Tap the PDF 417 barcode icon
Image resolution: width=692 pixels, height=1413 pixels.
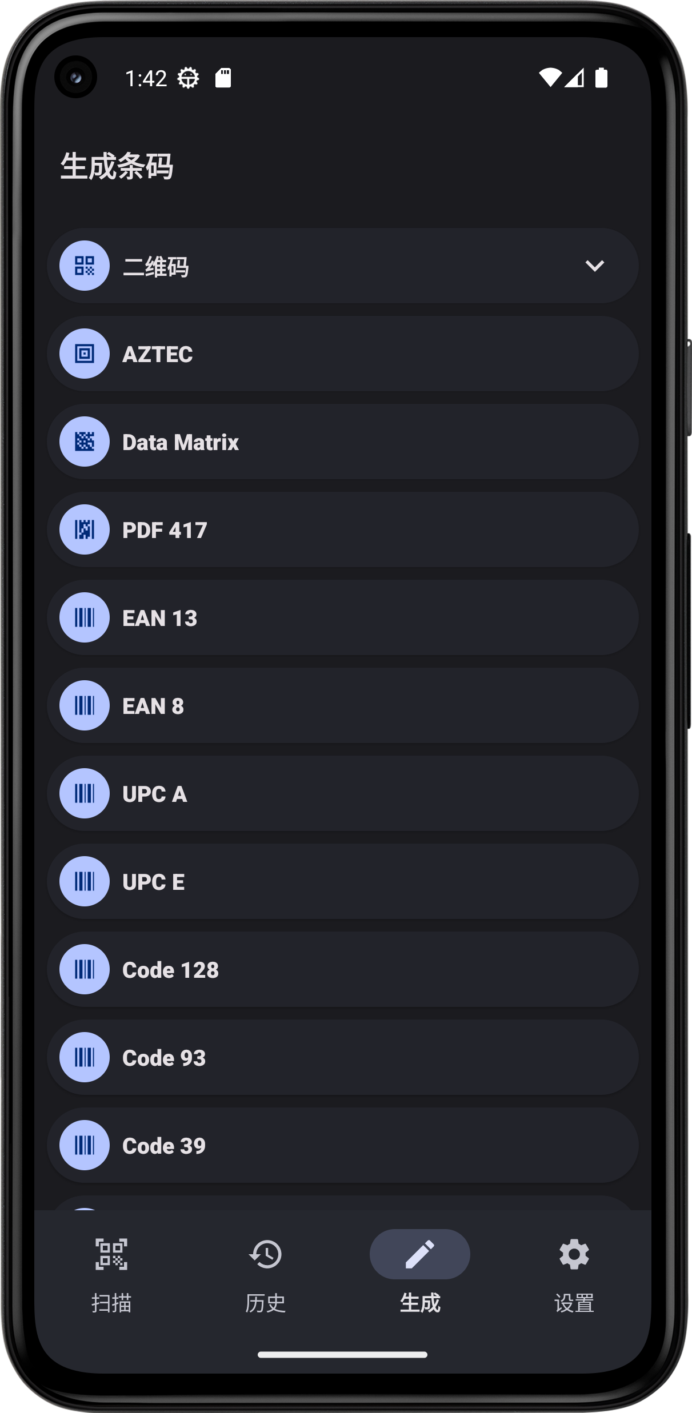[85, 529]
